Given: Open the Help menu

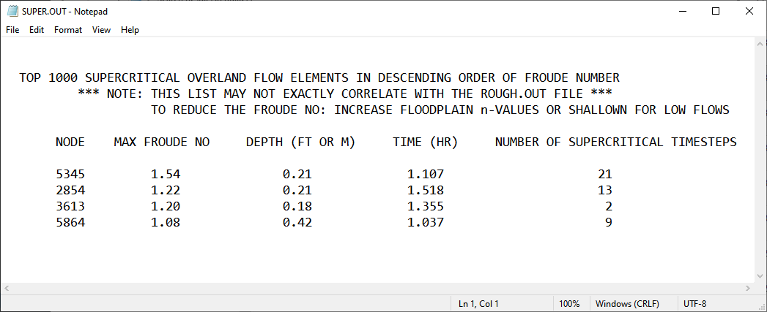Looking at the screenshot, I should 130,30.
